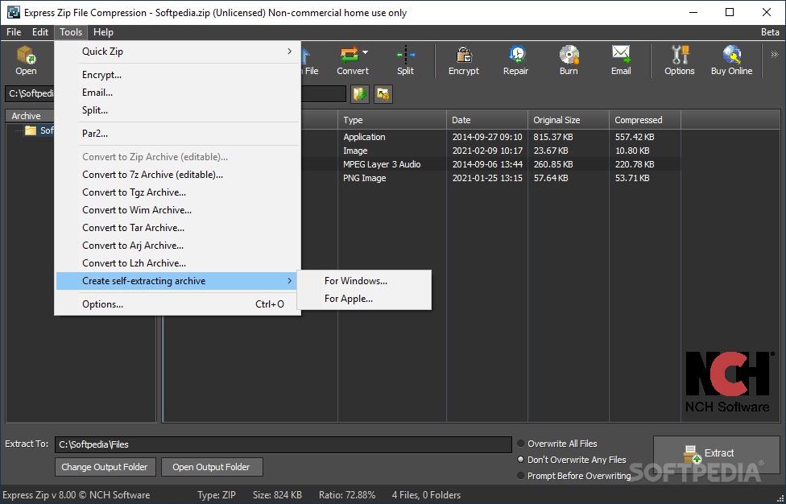Open the File menu
This screenshot has height=504, width=786.
14,32
